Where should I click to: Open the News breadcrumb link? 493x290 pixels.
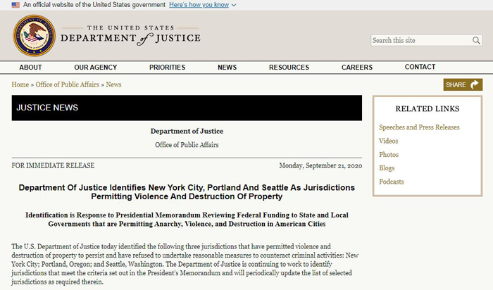pyautogui.click(x=113, y=84)
